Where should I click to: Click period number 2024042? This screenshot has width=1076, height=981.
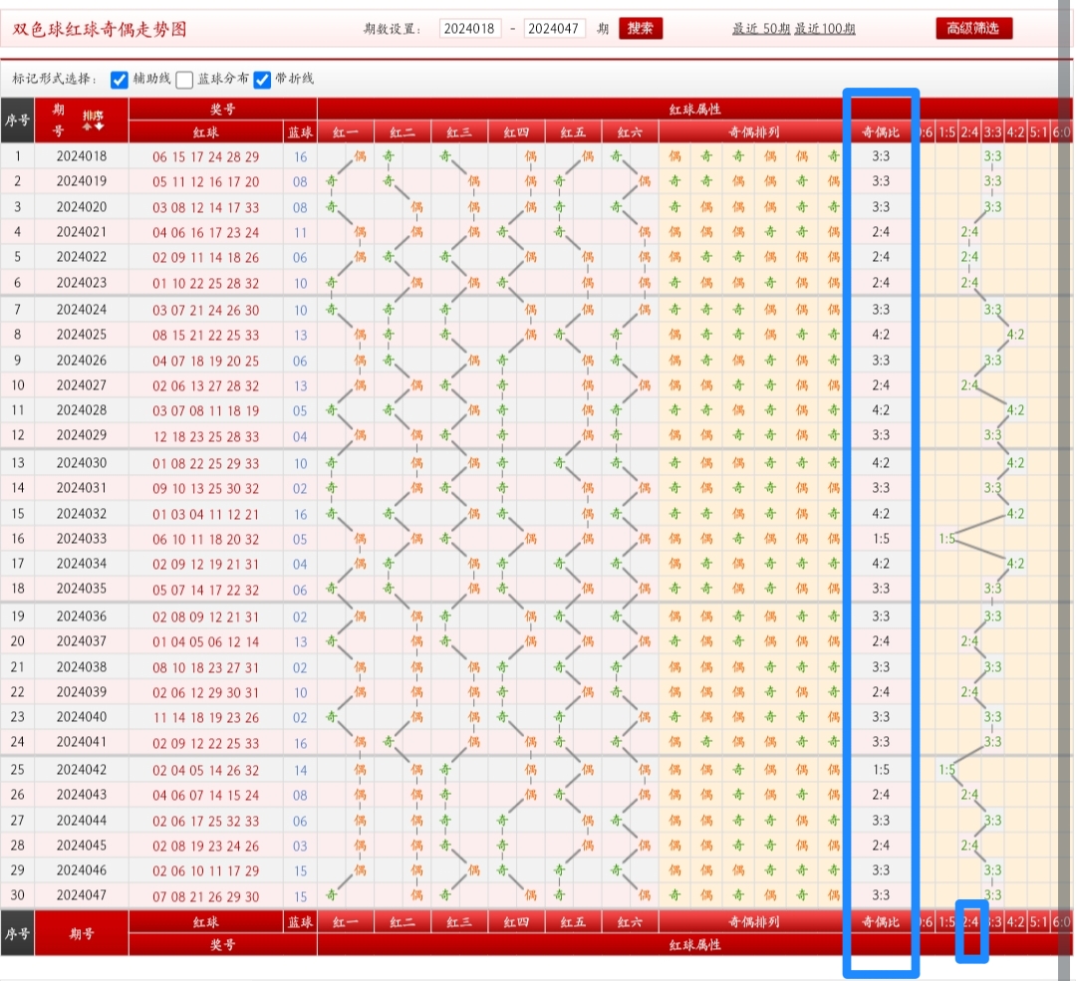[82, 770]
